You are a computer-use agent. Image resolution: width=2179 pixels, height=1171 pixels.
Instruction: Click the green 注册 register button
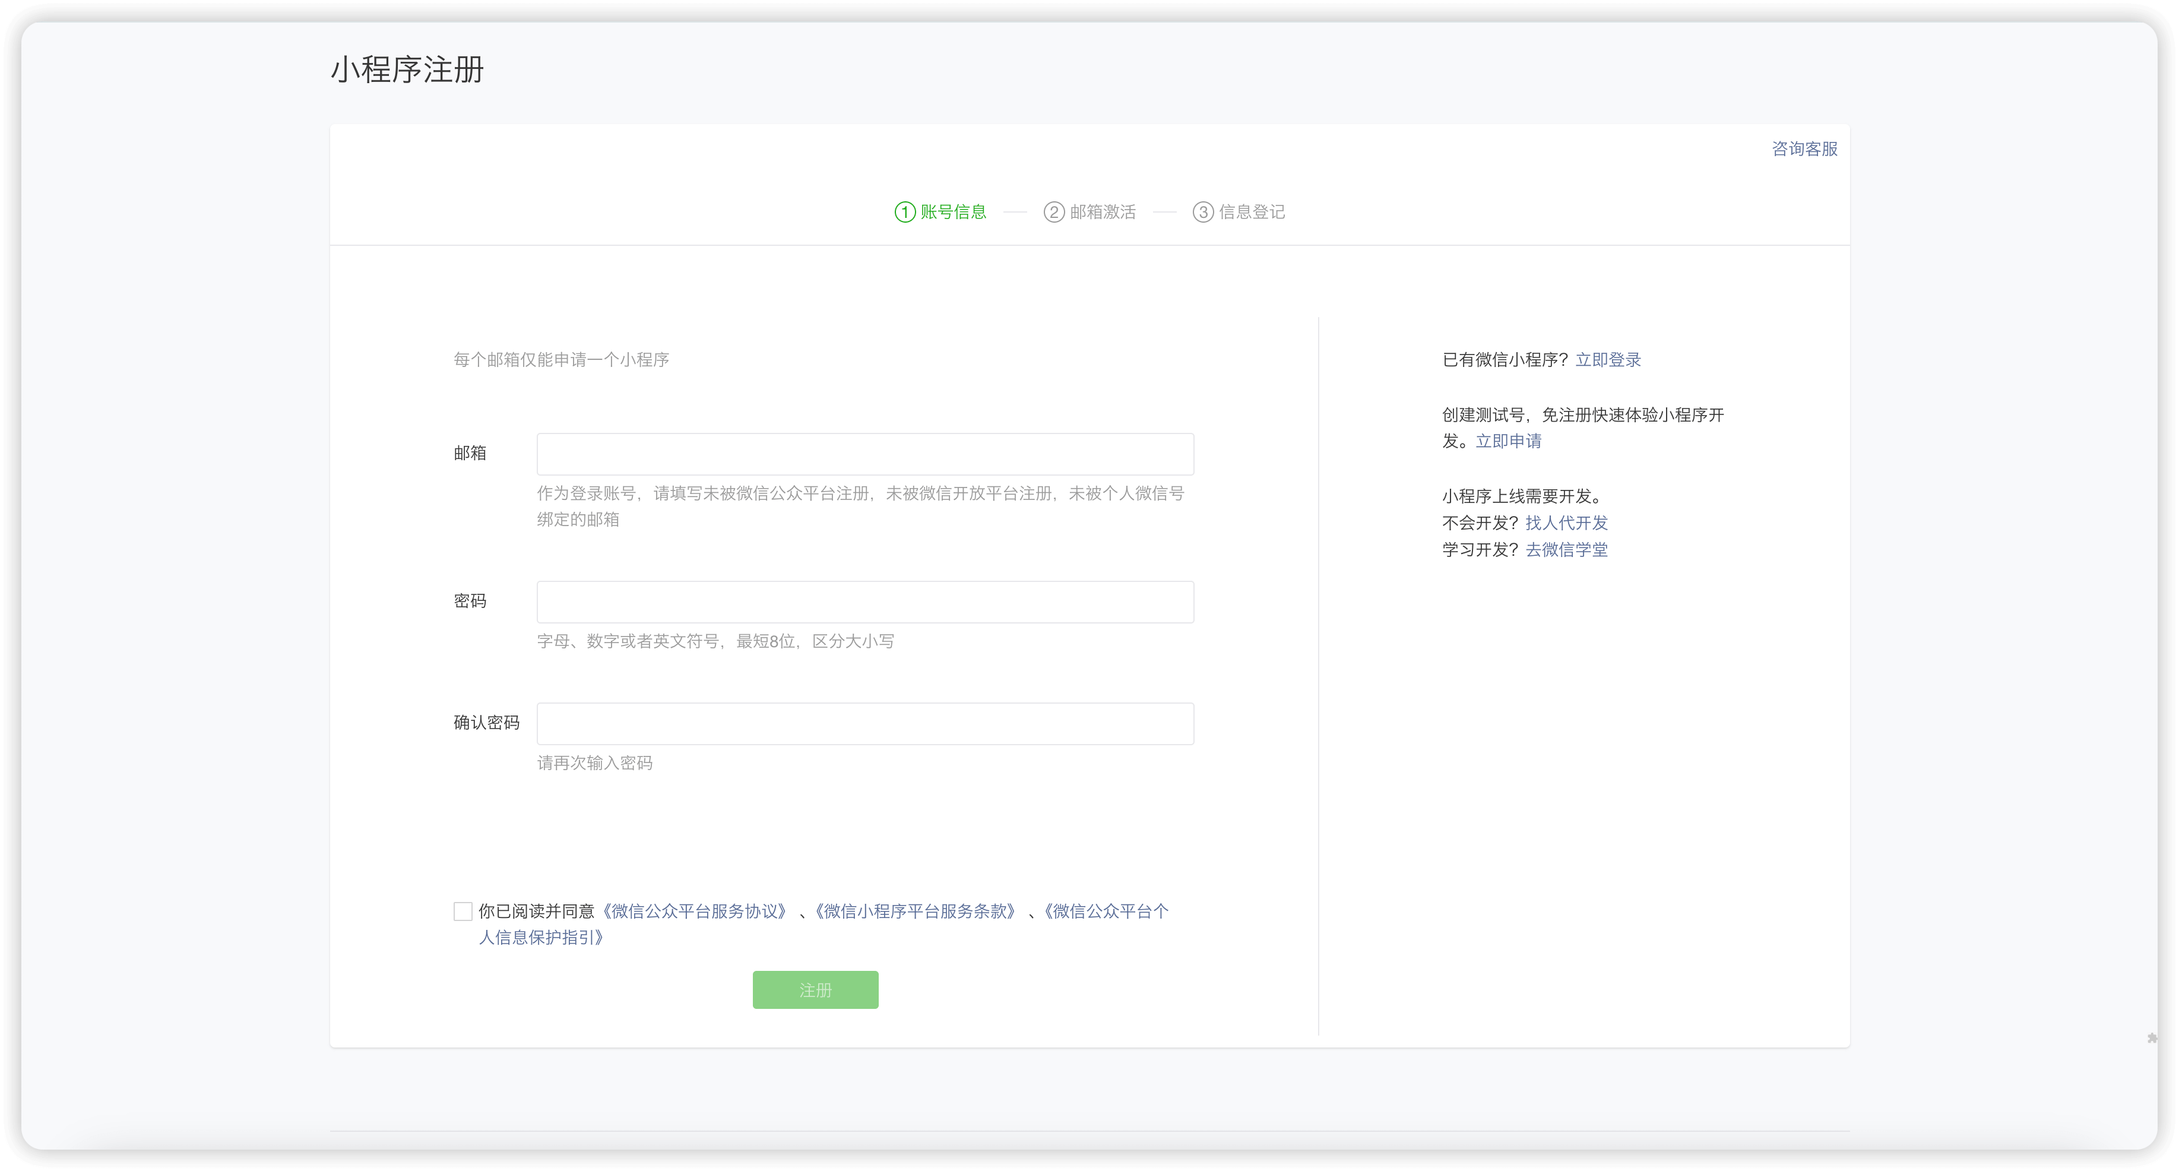click(x=815, y=989)
